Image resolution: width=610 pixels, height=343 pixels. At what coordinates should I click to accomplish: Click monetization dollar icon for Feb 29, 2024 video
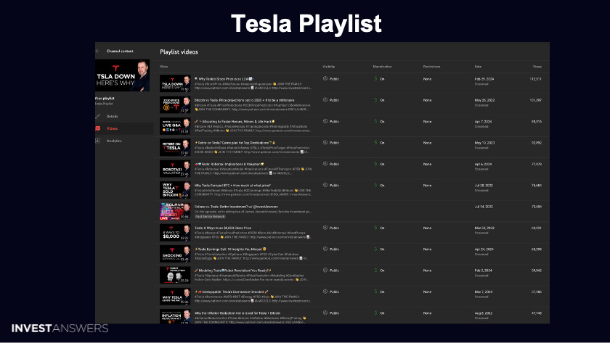pos(376,78)
